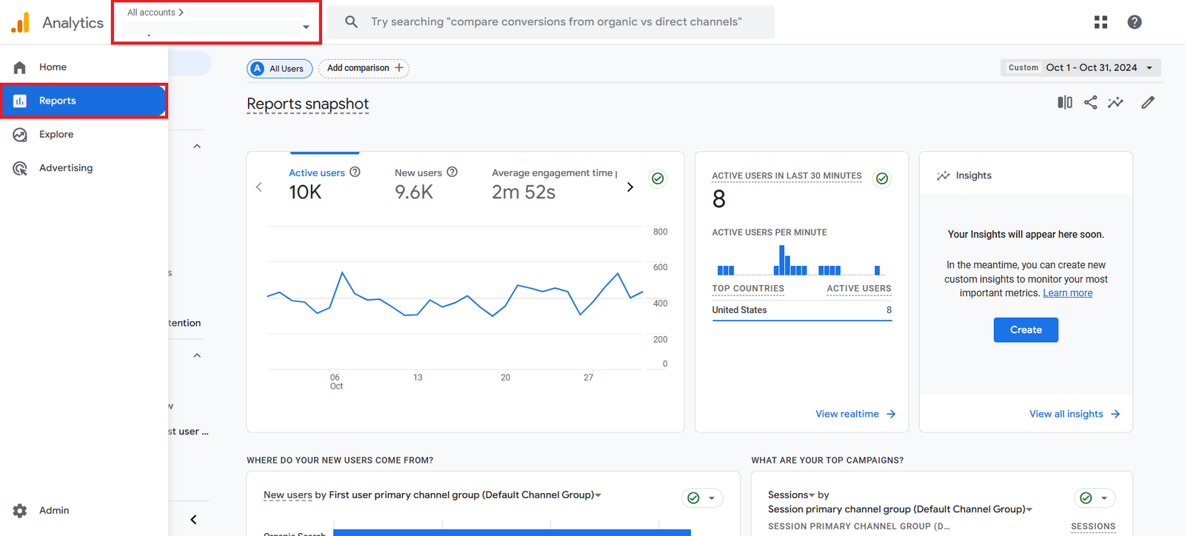Select the New users metric tab
1185x536 pixels.
(x=426, y=184)
